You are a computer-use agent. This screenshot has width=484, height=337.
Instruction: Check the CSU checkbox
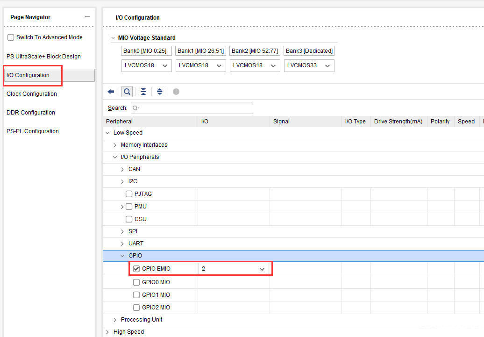129,219
